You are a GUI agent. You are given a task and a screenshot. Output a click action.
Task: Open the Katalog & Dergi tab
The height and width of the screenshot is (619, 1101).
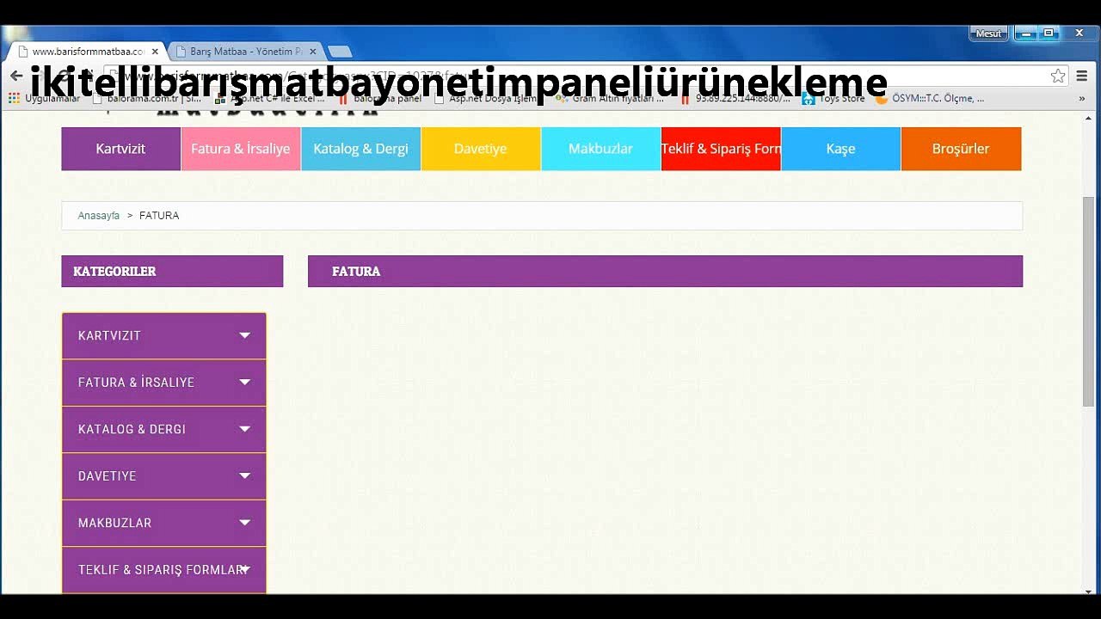pyautogui.click(x=360, y=149)
